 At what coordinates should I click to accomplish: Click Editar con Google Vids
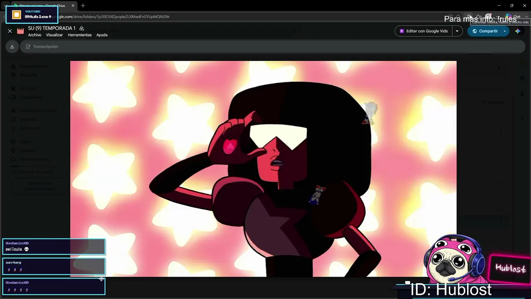tap(423, 31)
